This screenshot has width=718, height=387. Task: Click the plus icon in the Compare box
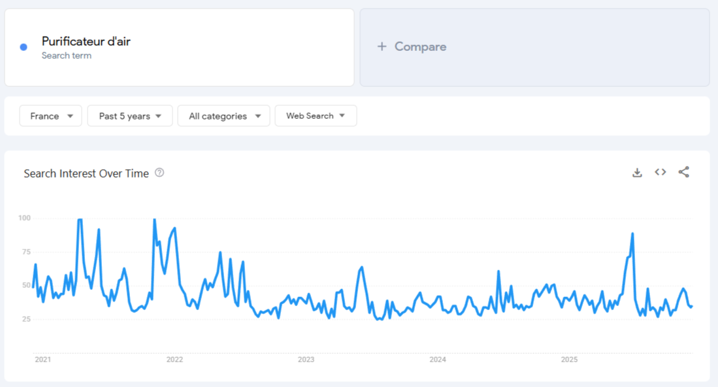(x=381, y=46)
